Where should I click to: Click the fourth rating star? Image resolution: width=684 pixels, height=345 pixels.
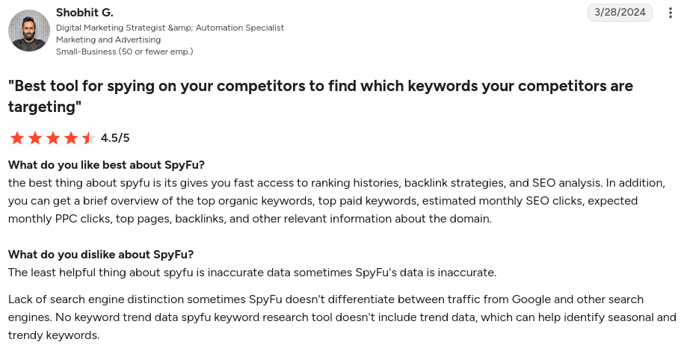click(x=71, y=138)
